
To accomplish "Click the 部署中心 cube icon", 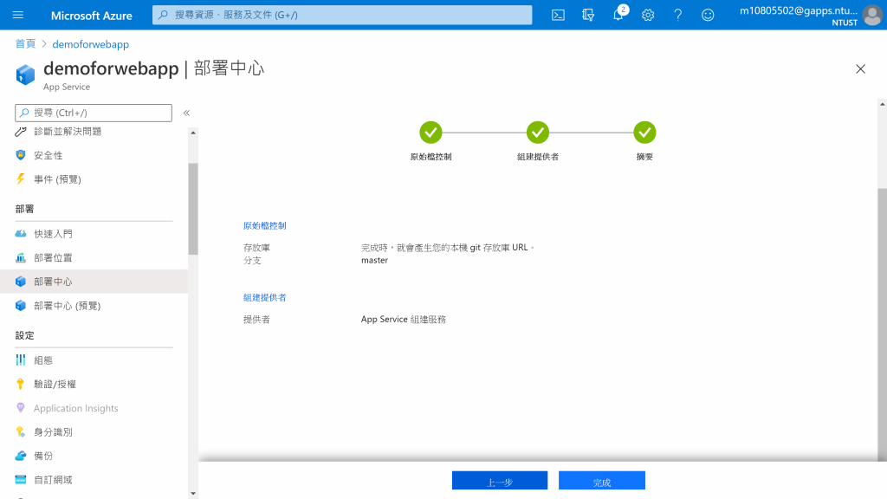I will tap(21, 282).
